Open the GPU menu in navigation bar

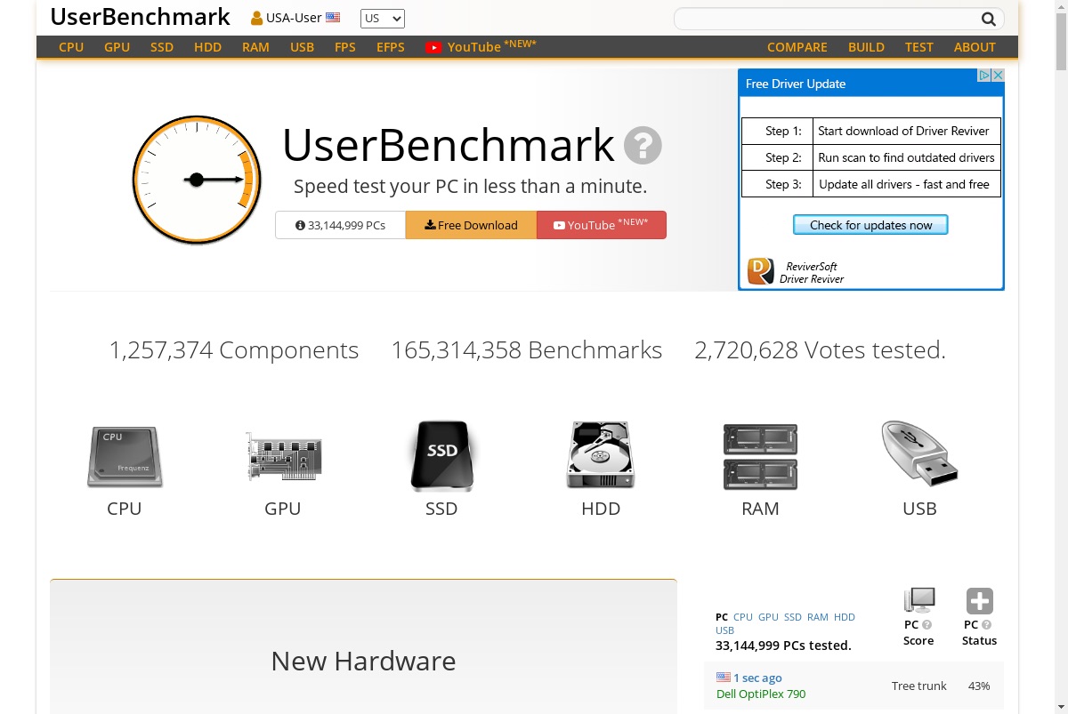(117, 47)
